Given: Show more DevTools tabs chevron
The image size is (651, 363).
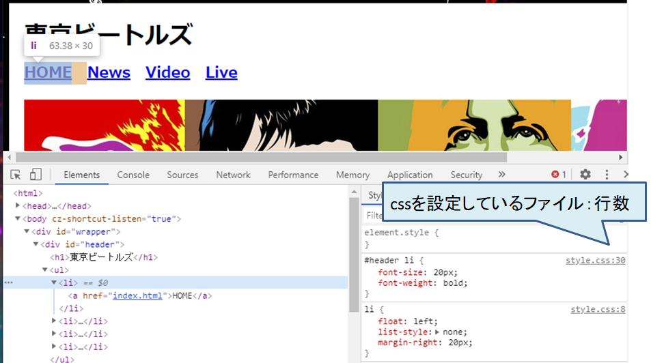Looking at the screenshot, I should pos(502,175).
